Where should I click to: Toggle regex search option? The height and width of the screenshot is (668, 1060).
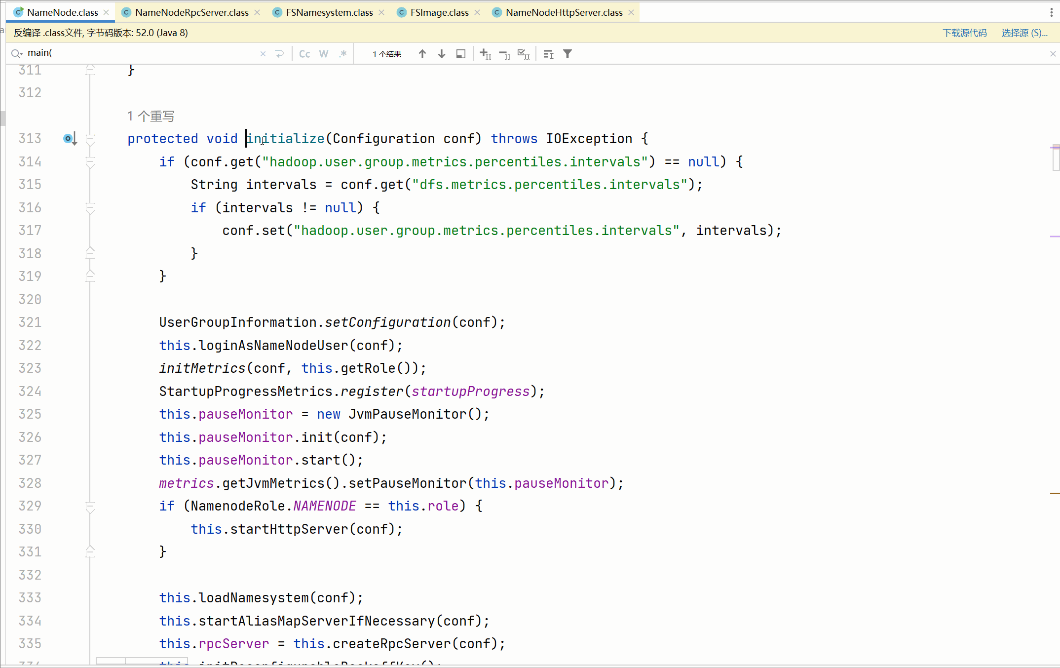point(343,54)
